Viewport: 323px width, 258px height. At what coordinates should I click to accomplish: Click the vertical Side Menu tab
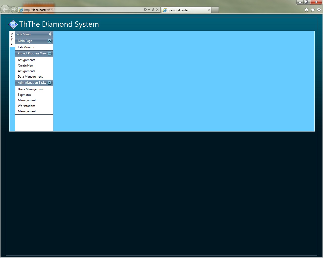12,39
